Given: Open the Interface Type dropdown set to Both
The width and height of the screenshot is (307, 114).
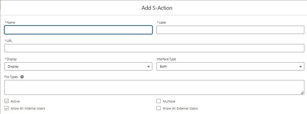Looking at the screenshot, I should (230, 66).
